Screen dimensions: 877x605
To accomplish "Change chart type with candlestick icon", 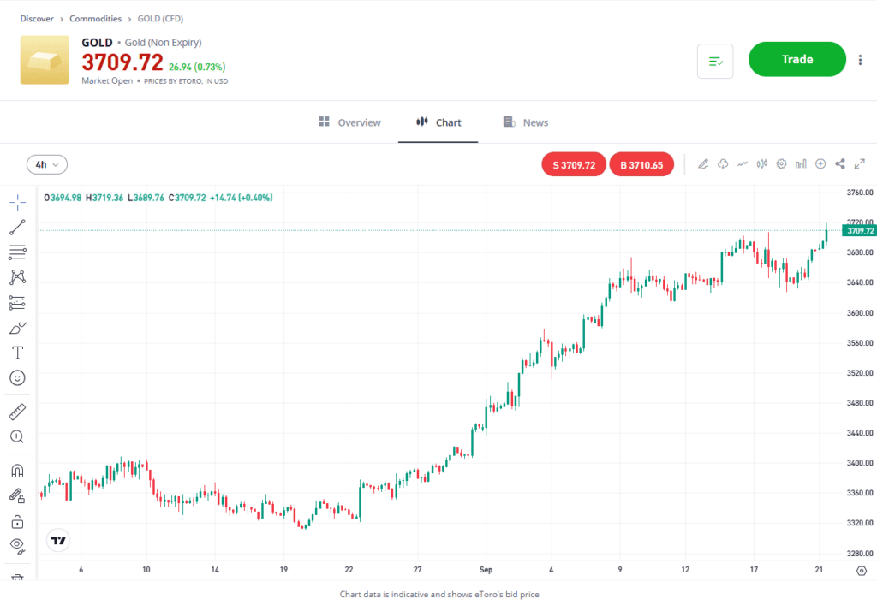I will (x=761, y=164).
